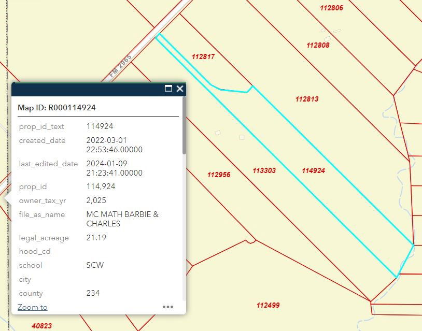
Task: Click the Map ID R000114924 title
Action: point(57,108)
